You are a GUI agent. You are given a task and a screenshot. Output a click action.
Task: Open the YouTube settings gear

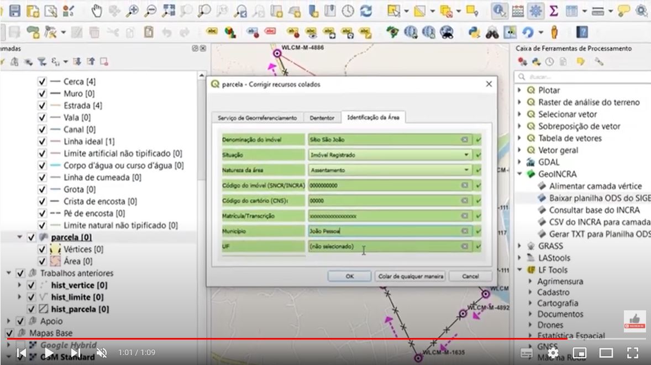click(553, 353)
